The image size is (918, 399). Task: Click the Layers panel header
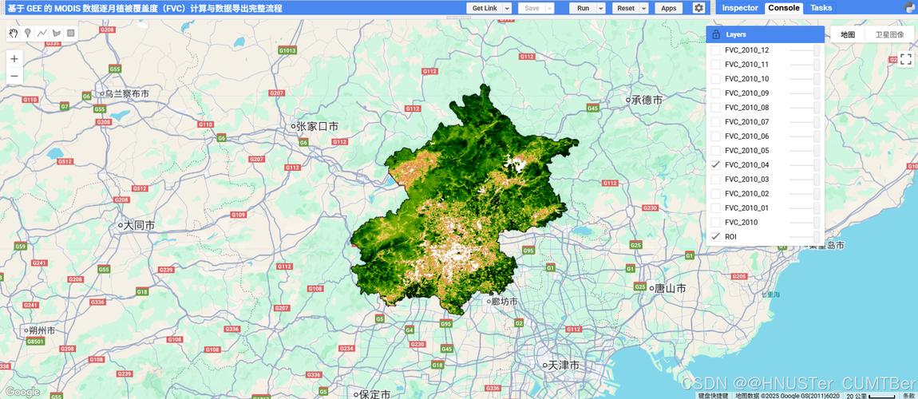766,34
